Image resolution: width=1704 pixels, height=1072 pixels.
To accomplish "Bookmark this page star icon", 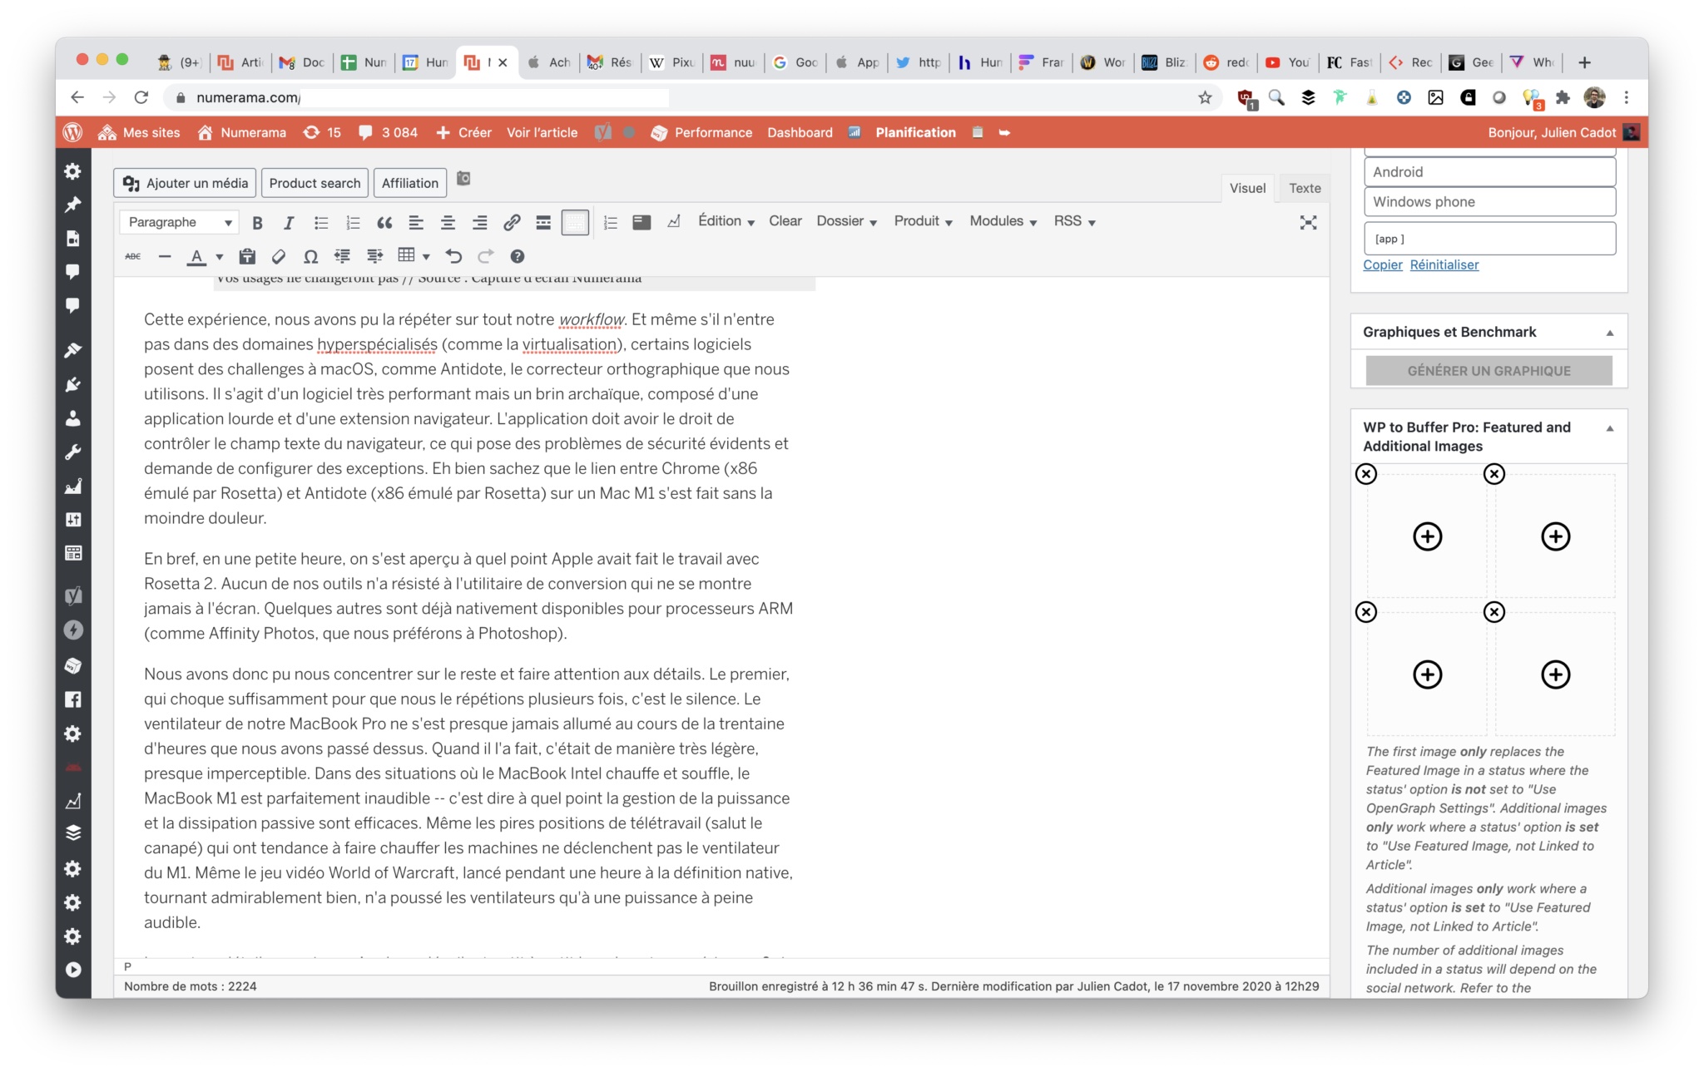I will (x=1205, y=97).
